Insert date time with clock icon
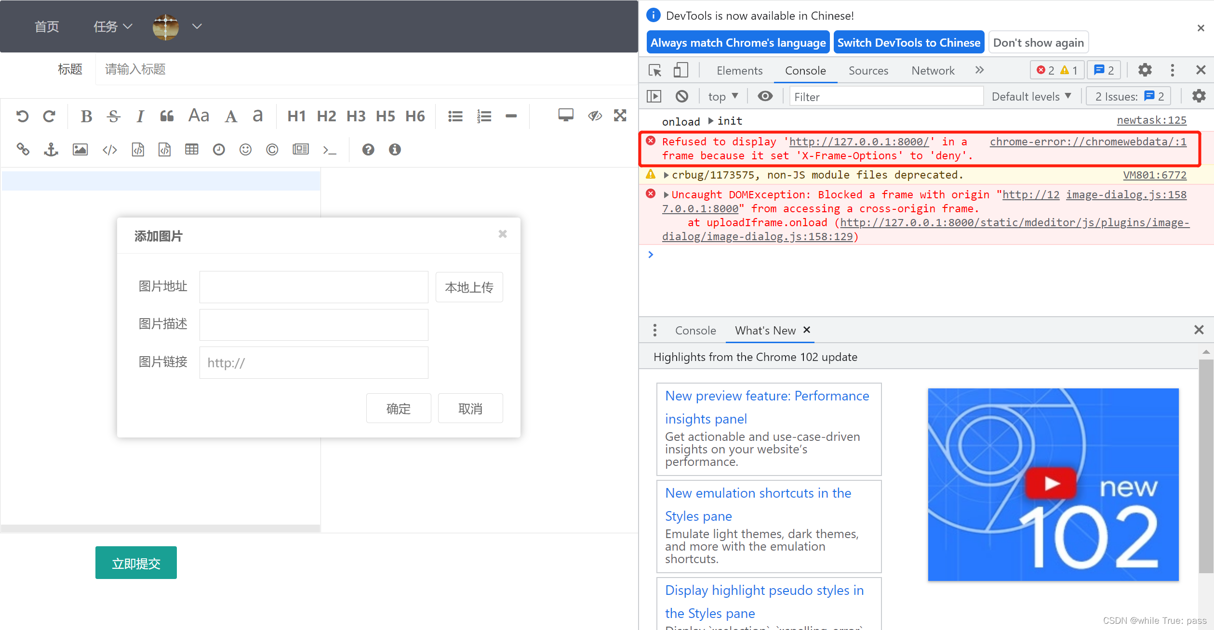This screenshot has width=1214, height=630. [219, 150]
